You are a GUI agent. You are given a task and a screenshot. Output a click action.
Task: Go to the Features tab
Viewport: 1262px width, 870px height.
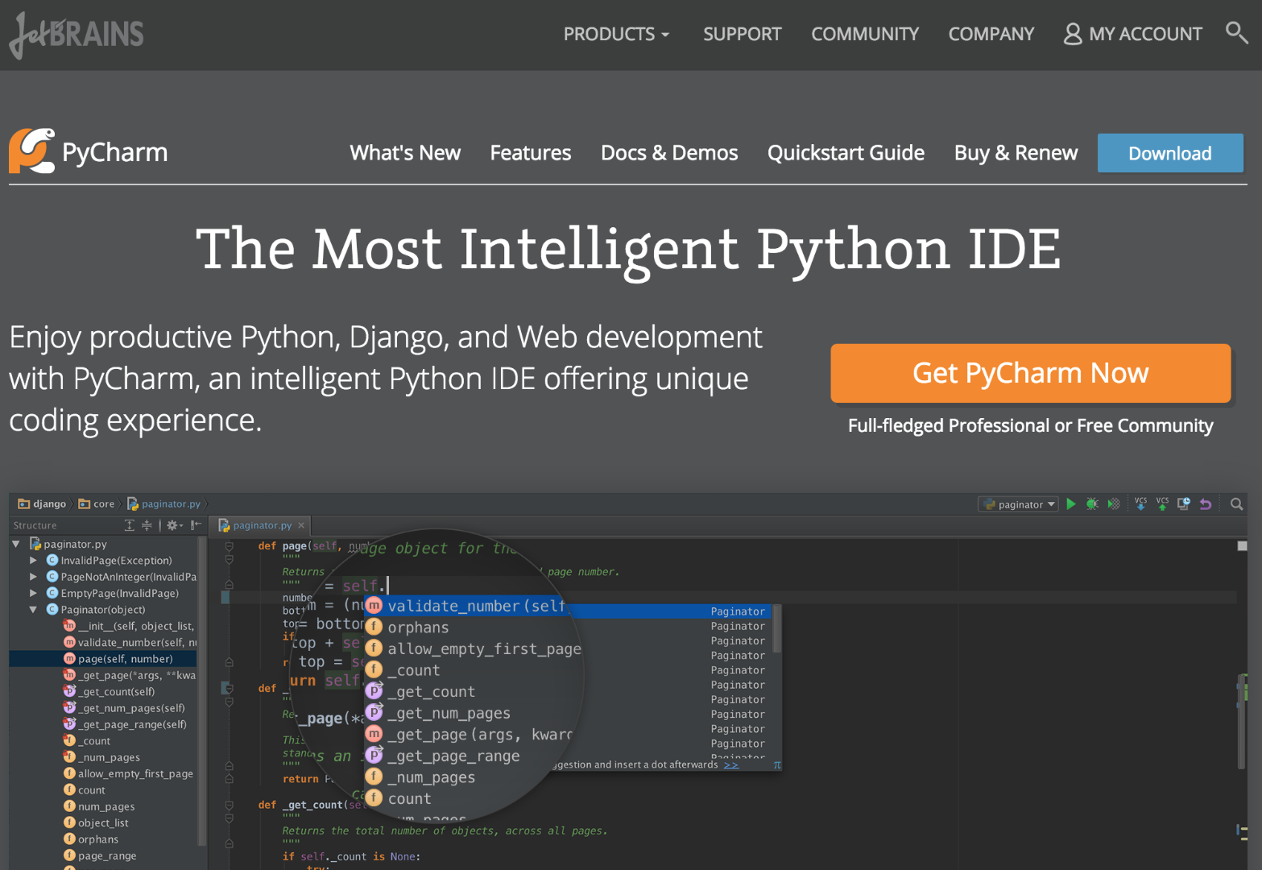coord(530,153)
